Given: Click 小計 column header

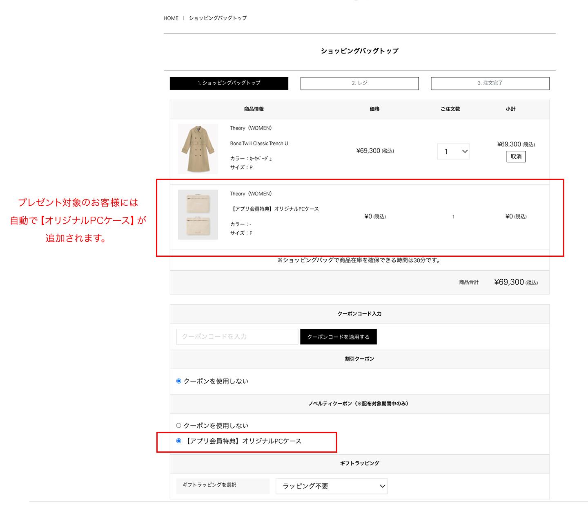Looking at the screenshot, I should [510, 109].
